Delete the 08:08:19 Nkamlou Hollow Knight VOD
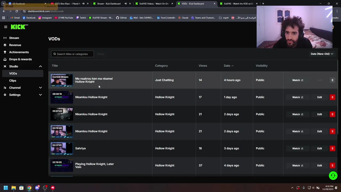 click(332, 97)
